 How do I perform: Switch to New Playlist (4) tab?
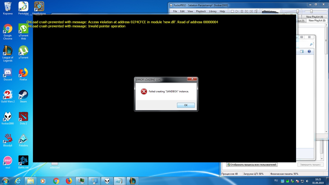pyautogui.click(x=315, y=17)
